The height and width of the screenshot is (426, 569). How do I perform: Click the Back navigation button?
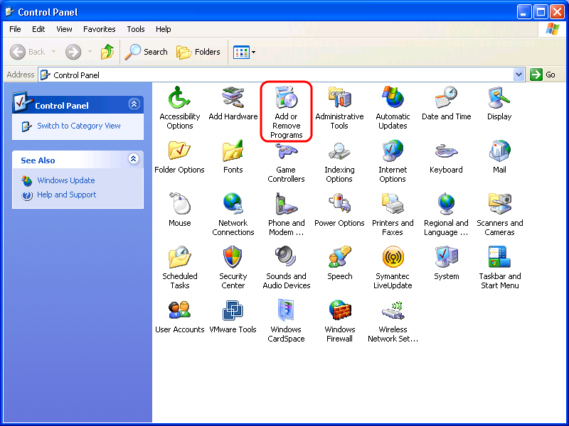[x=28, y=52]
